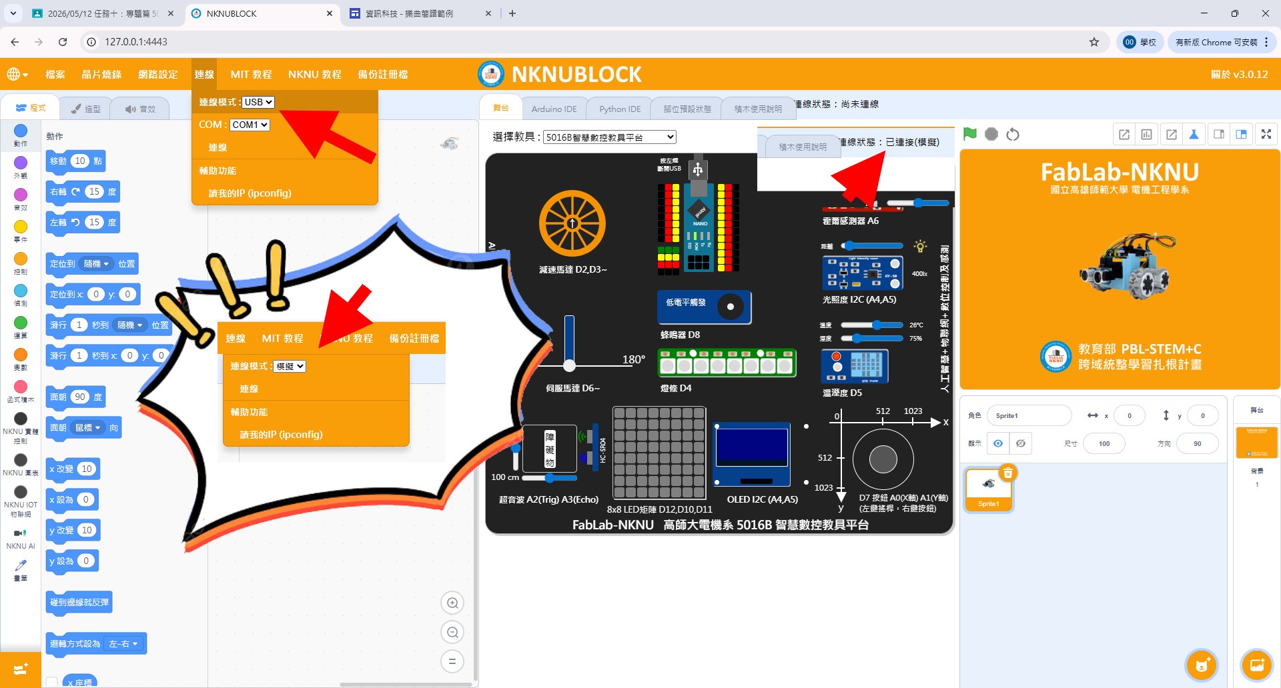Select the 運算 block category
This screenshot has height=688, width=1281.
click(x=21, y=327)
